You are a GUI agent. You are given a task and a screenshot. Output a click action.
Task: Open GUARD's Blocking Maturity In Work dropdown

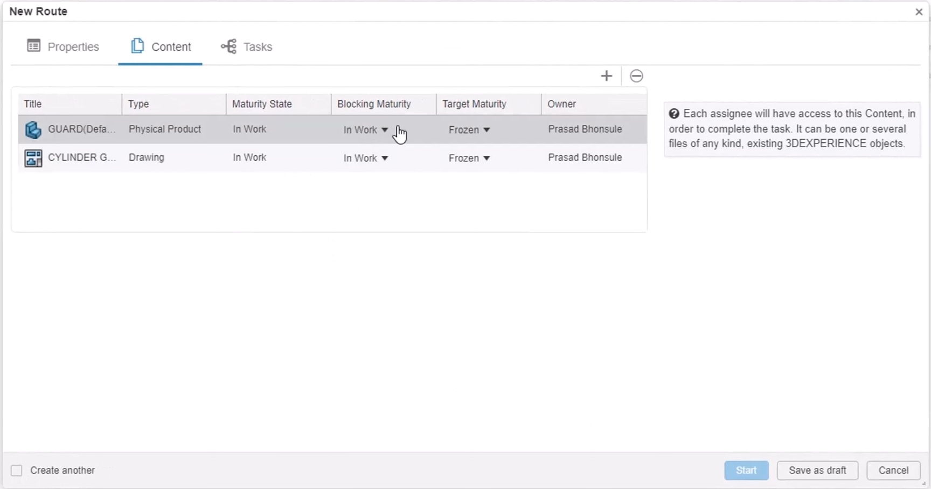(384, 130)
